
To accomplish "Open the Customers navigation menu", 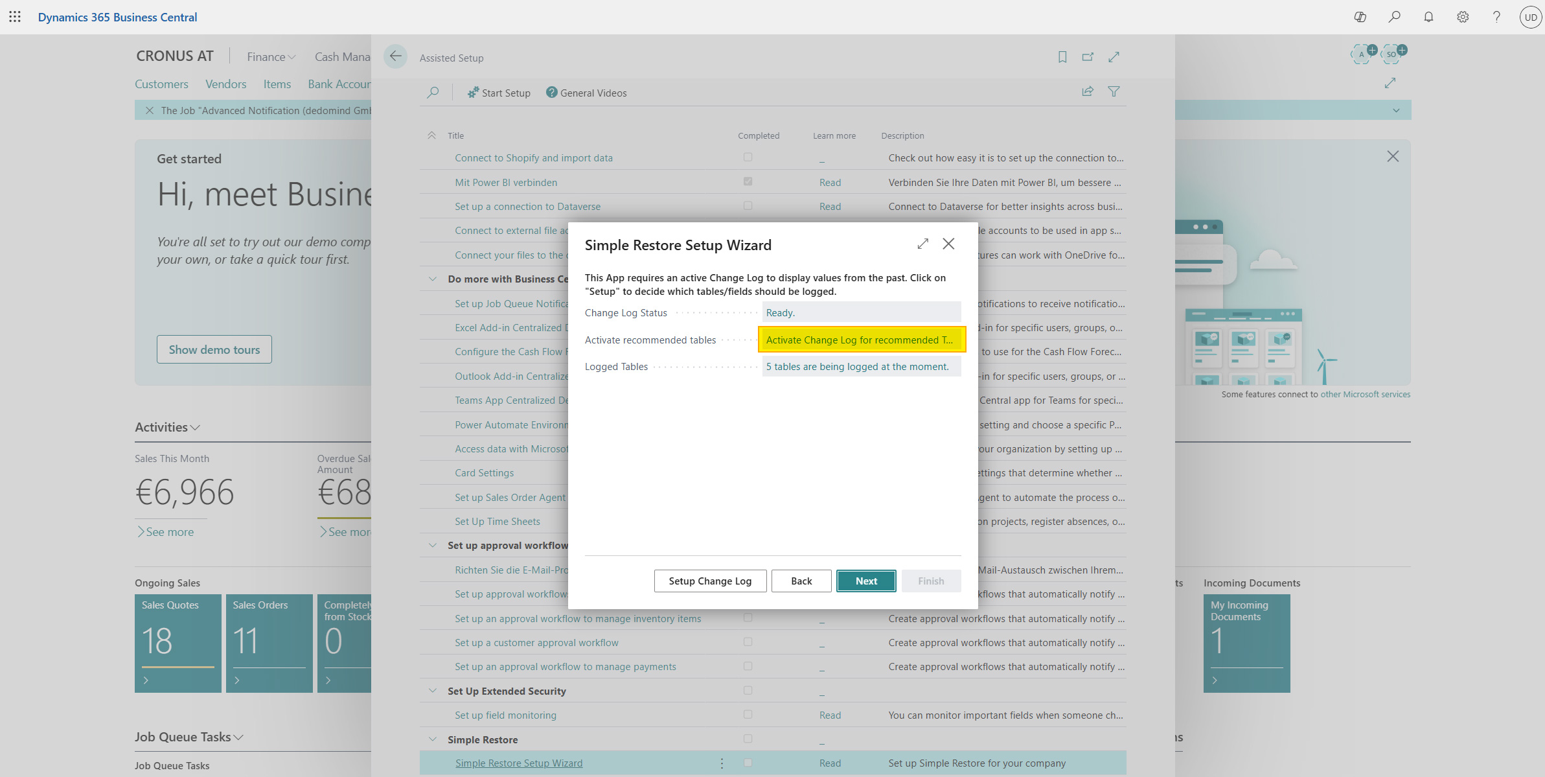I will 161,84.
